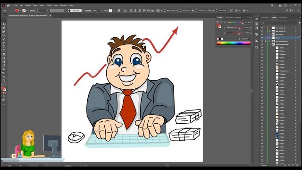Open the Effect menu
Viewport: 302px width, 170px height.
pos(49,5)
